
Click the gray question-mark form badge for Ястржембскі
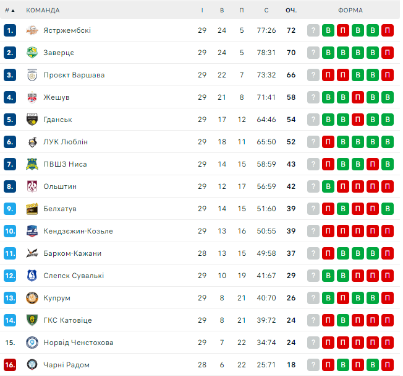313,30
